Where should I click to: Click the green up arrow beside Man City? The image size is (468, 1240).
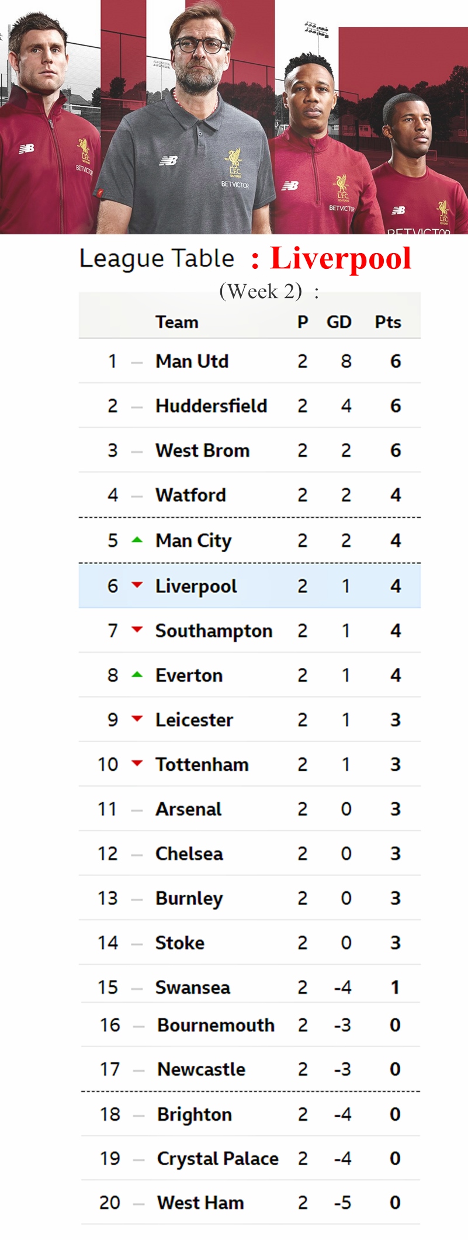tap(137, 540)
